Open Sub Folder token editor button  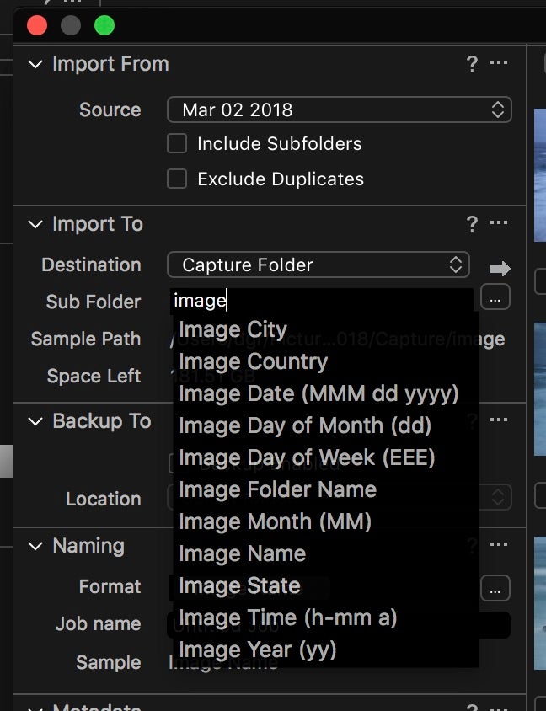[495, 297]
